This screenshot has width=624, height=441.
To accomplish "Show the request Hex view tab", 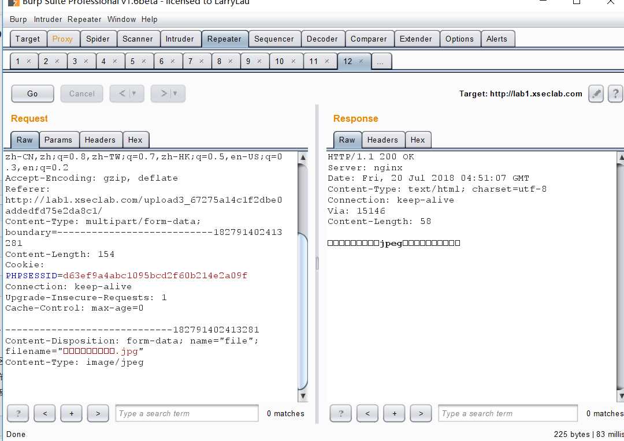I will pos(135,140).
